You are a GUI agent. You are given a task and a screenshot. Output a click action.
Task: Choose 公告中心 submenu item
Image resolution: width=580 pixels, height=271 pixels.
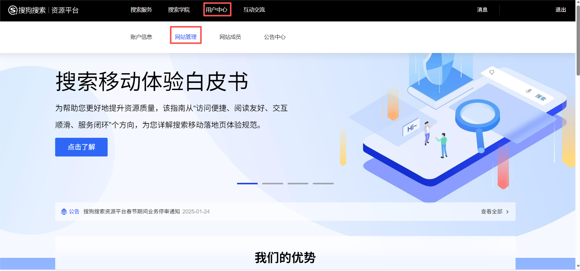click(x=275, y=37)
